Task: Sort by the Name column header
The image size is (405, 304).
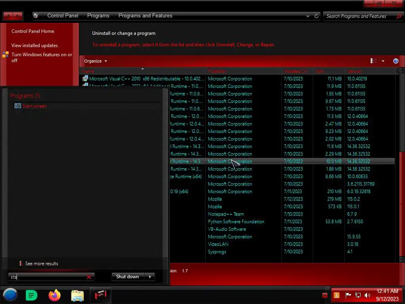Action: 143,71
